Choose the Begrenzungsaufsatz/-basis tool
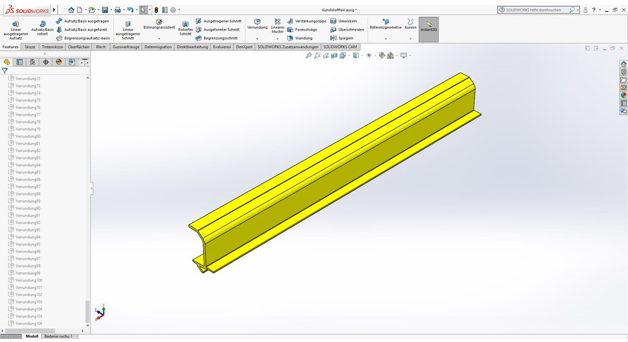 pos(83,38)
